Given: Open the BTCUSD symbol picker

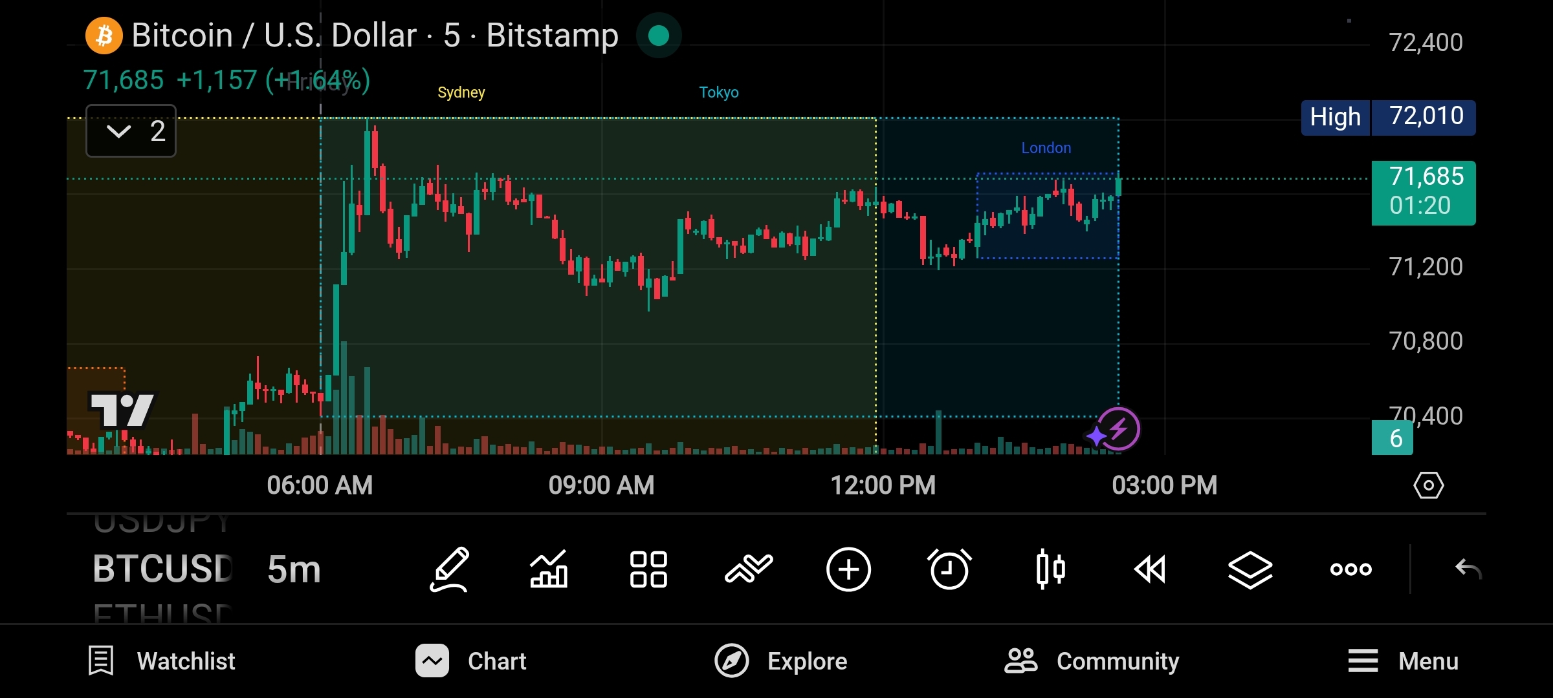Looking at the screenshot, I should pos(163,569).
